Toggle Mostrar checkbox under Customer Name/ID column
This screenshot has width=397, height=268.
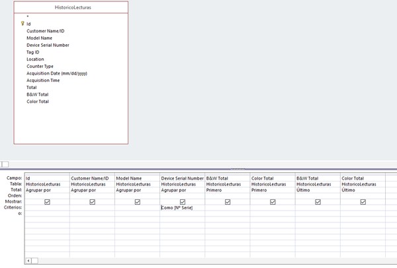(92, 202)
